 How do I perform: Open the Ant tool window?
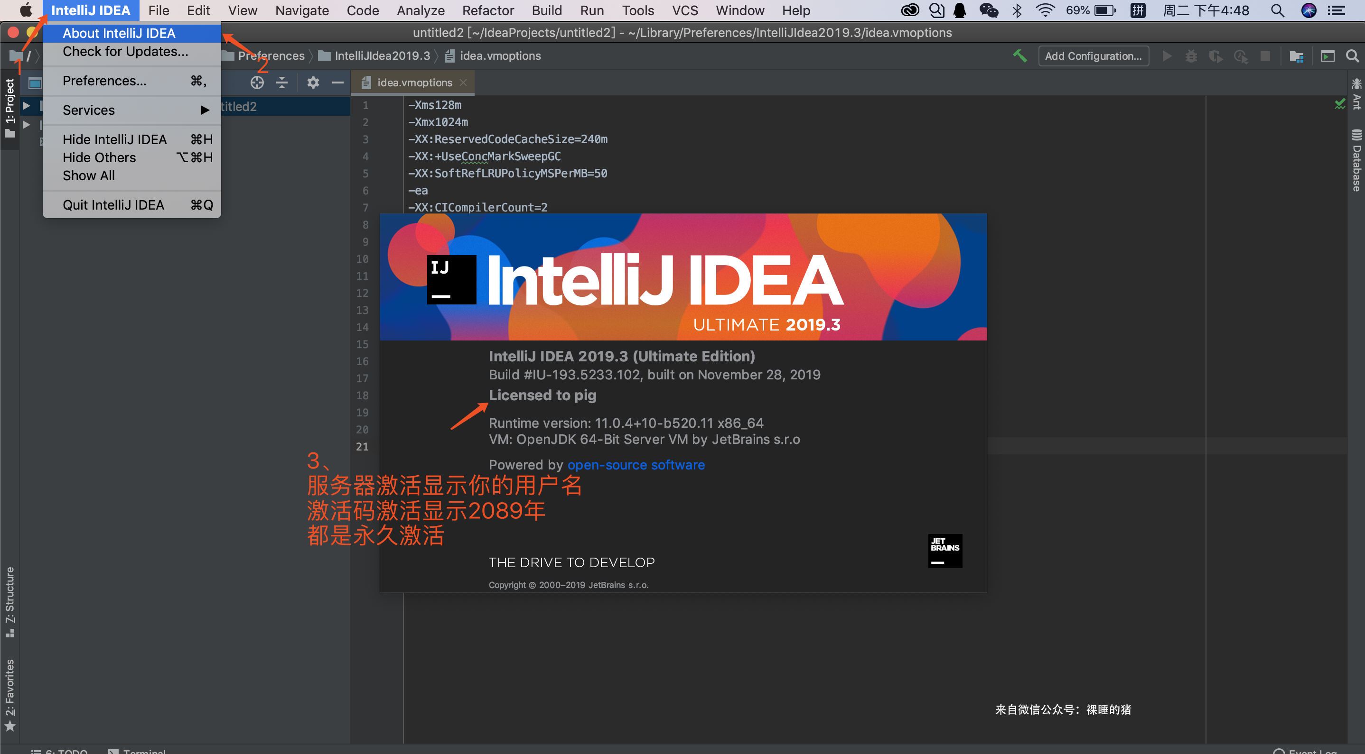tap(1357, 94)
